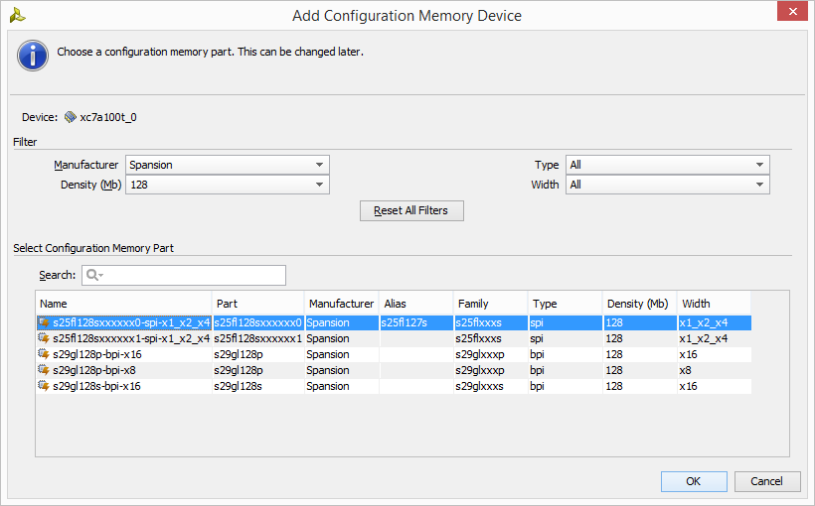Select row s29gl128s-bpi-x16
This screenshot has height=506, width=815.
pyautogui.click(x=394, y=386)
